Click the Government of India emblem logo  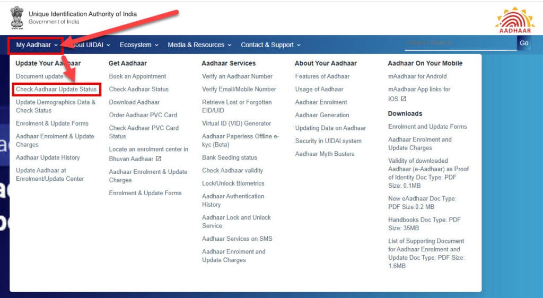(x=17, y=17)
